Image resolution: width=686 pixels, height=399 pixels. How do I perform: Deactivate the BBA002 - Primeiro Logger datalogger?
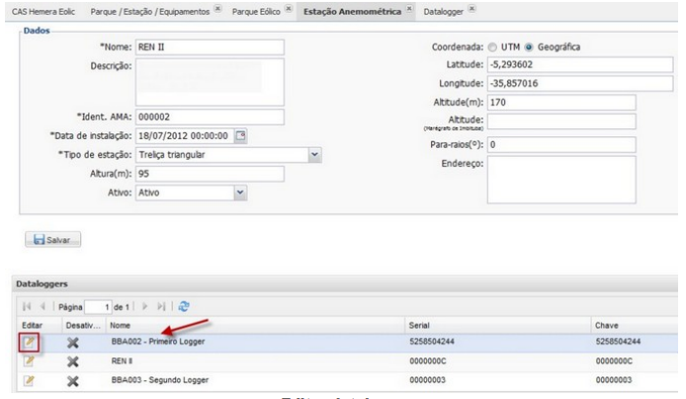click(71, 344)
